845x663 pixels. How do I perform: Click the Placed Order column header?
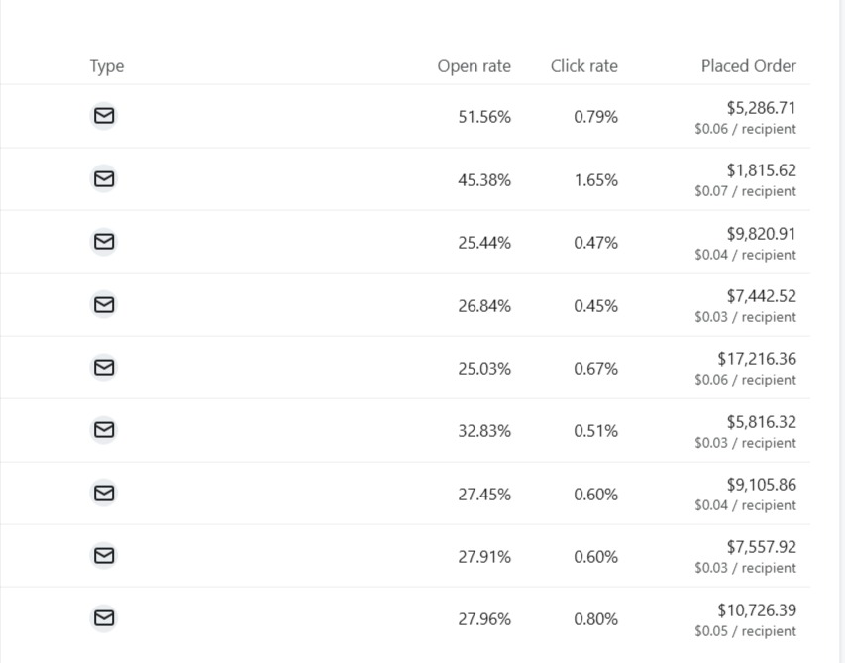(x=748, y=66)
